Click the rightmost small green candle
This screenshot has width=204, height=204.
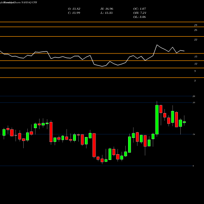[x=184, y=122]
